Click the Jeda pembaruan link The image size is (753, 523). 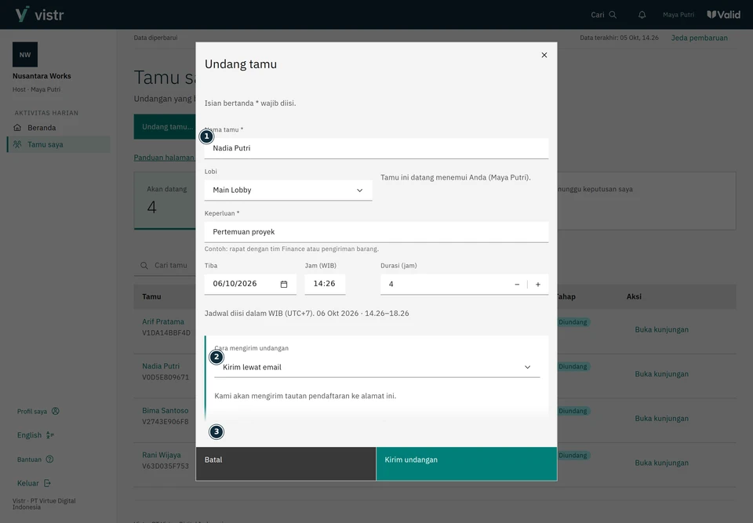[x=699, y=38]
